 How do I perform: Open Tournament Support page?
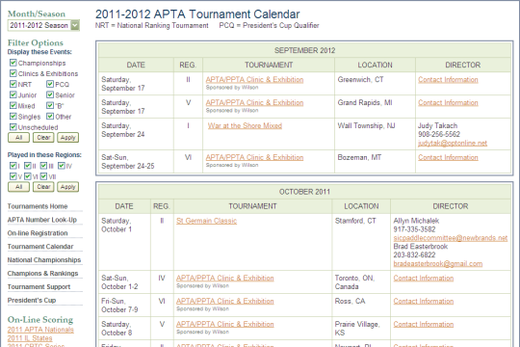pos(39,286)
